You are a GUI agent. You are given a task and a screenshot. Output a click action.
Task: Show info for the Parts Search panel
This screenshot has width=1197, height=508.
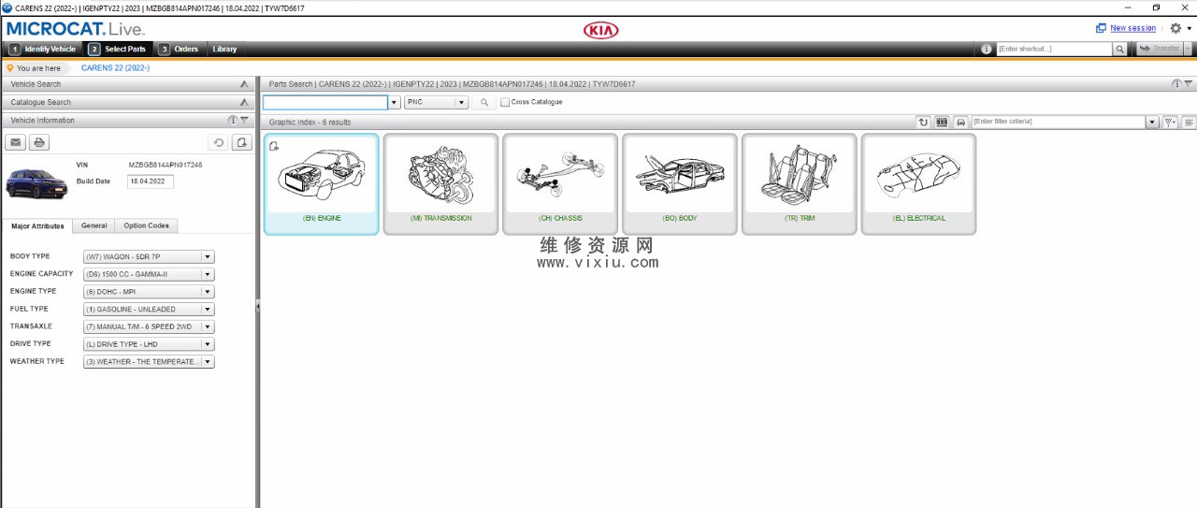[1176, 84]
